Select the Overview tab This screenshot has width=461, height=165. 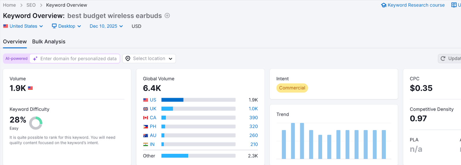[15, 42]
